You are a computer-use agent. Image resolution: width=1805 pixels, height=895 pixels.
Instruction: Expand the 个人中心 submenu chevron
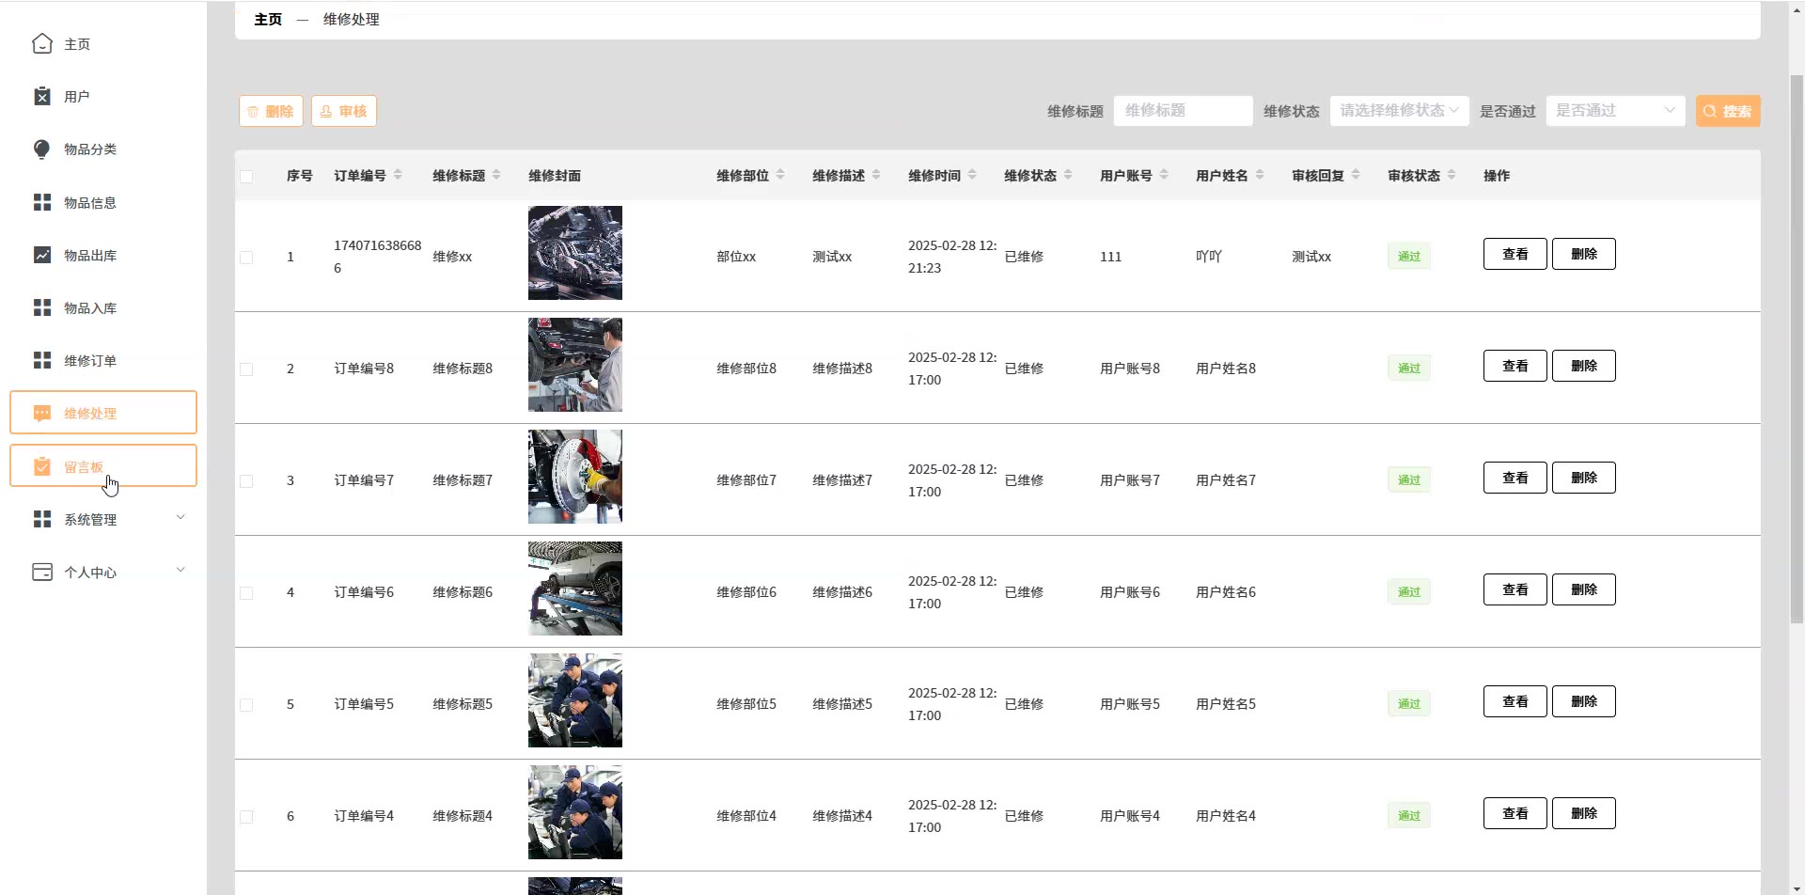click(180, 570)
